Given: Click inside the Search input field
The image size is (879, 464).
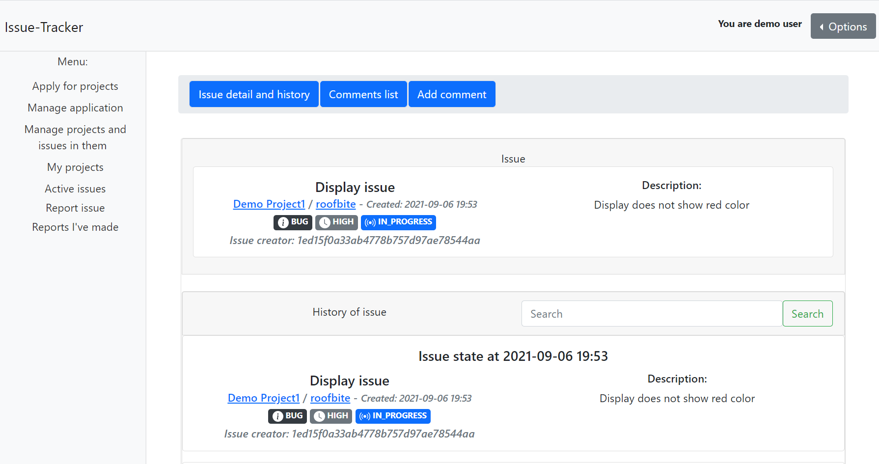Looking at the screenshot, I should pyautogui.click(x=651, y=313).
